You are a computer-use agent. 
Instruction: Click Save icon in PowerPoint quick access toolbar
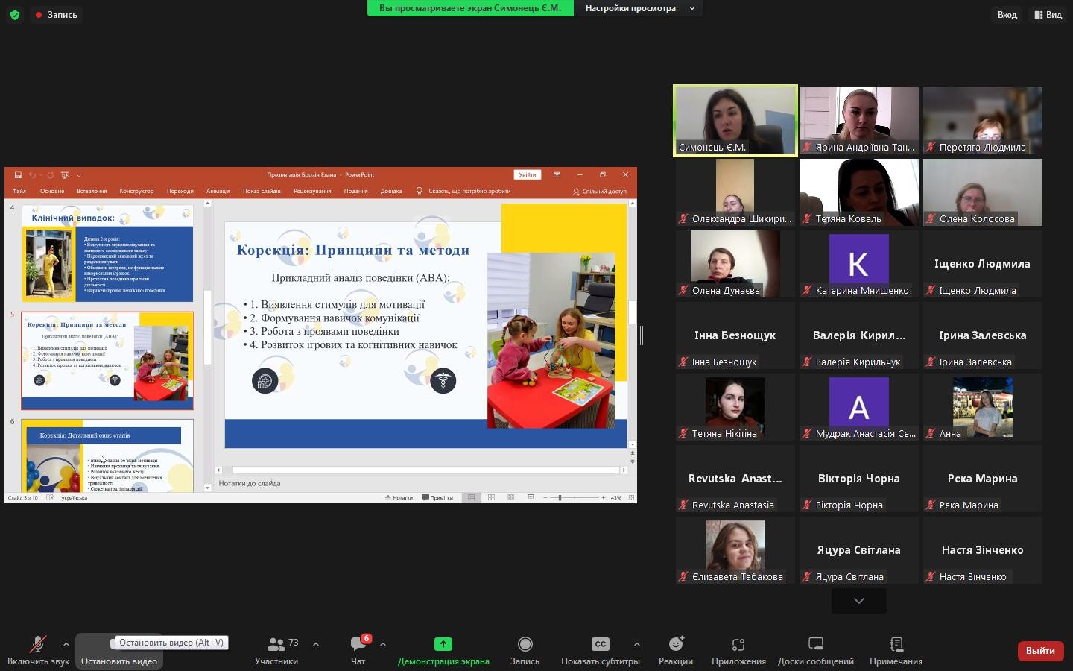18,175
